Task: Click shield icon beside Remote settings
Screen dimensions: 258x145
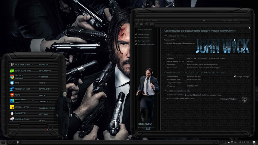Action: tap(136, 38)
